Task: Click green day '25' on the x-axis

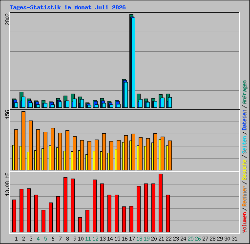Action: tap(190, 239)
